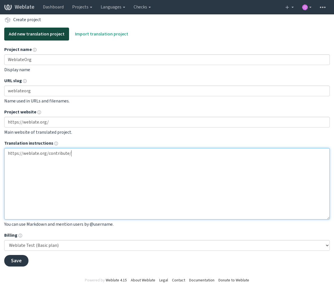334x291 pixels.
Task: Focus the Project website field
Action: point(167,122)
